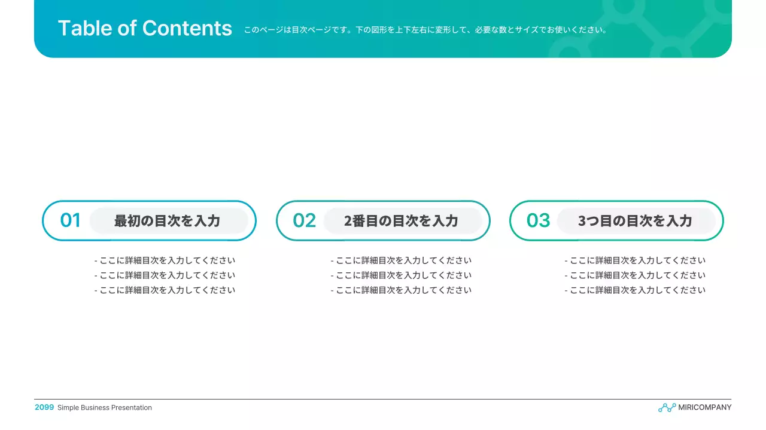Click the 'MIRICOMPANY' footer label
This screenshot has height=430, width=766.
tap(704, 407)
